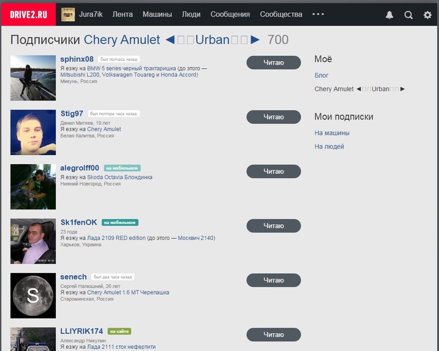Open Блог link in sidebar
439x351 pixels.
point(321,75)
